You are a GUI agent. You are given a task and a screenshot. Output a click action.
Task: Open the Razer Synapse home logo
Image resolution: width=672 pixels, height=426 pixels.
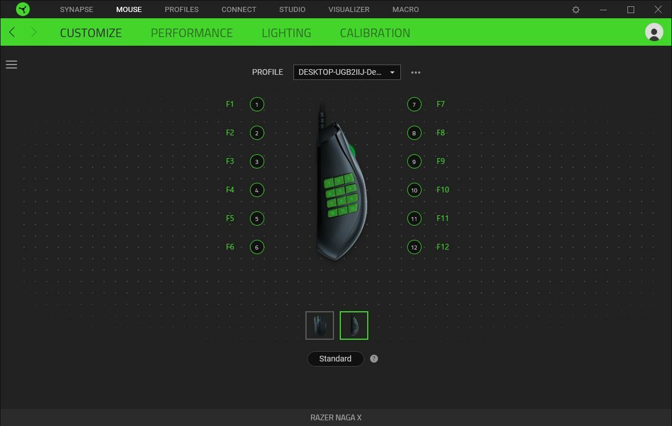click(x=23, y=9)
